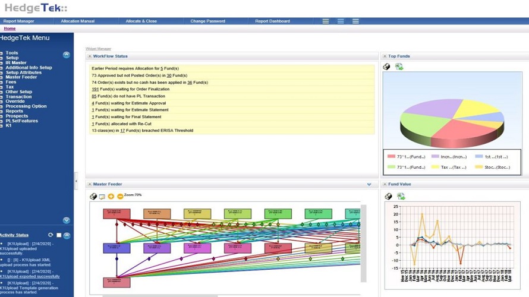
Task: Zoom out the Master Feeder diagram
Action: pos(120,196)
